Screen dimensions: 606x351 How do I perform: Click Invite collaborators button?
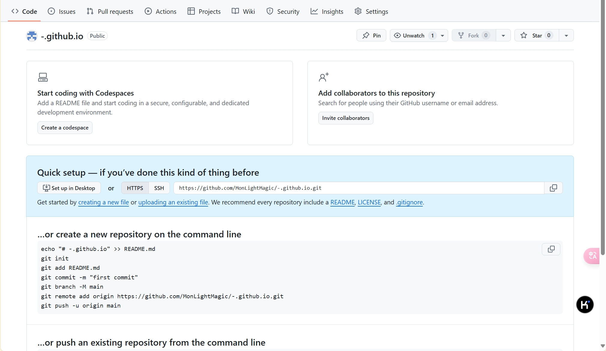pyautogui.click(x=346, y=118)
